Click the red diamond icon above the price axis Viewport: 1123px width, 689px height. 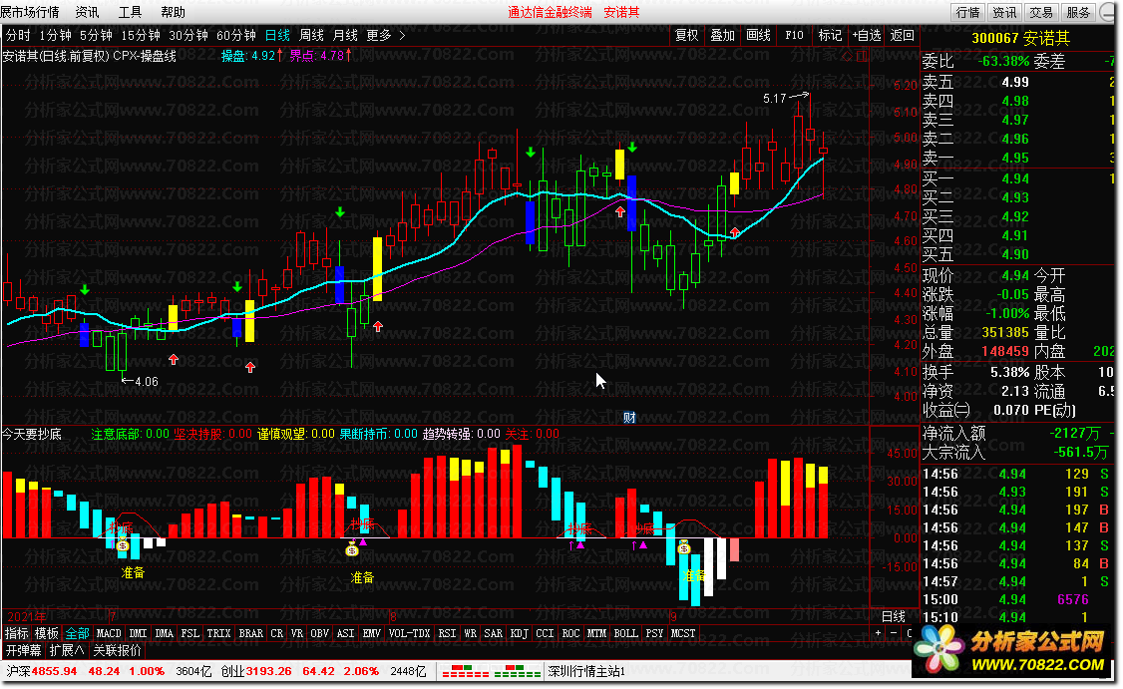click(x=848, y=56)
